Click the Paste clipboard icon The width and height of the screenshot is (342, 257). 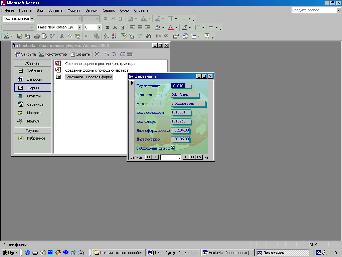[x=77, y=36]
